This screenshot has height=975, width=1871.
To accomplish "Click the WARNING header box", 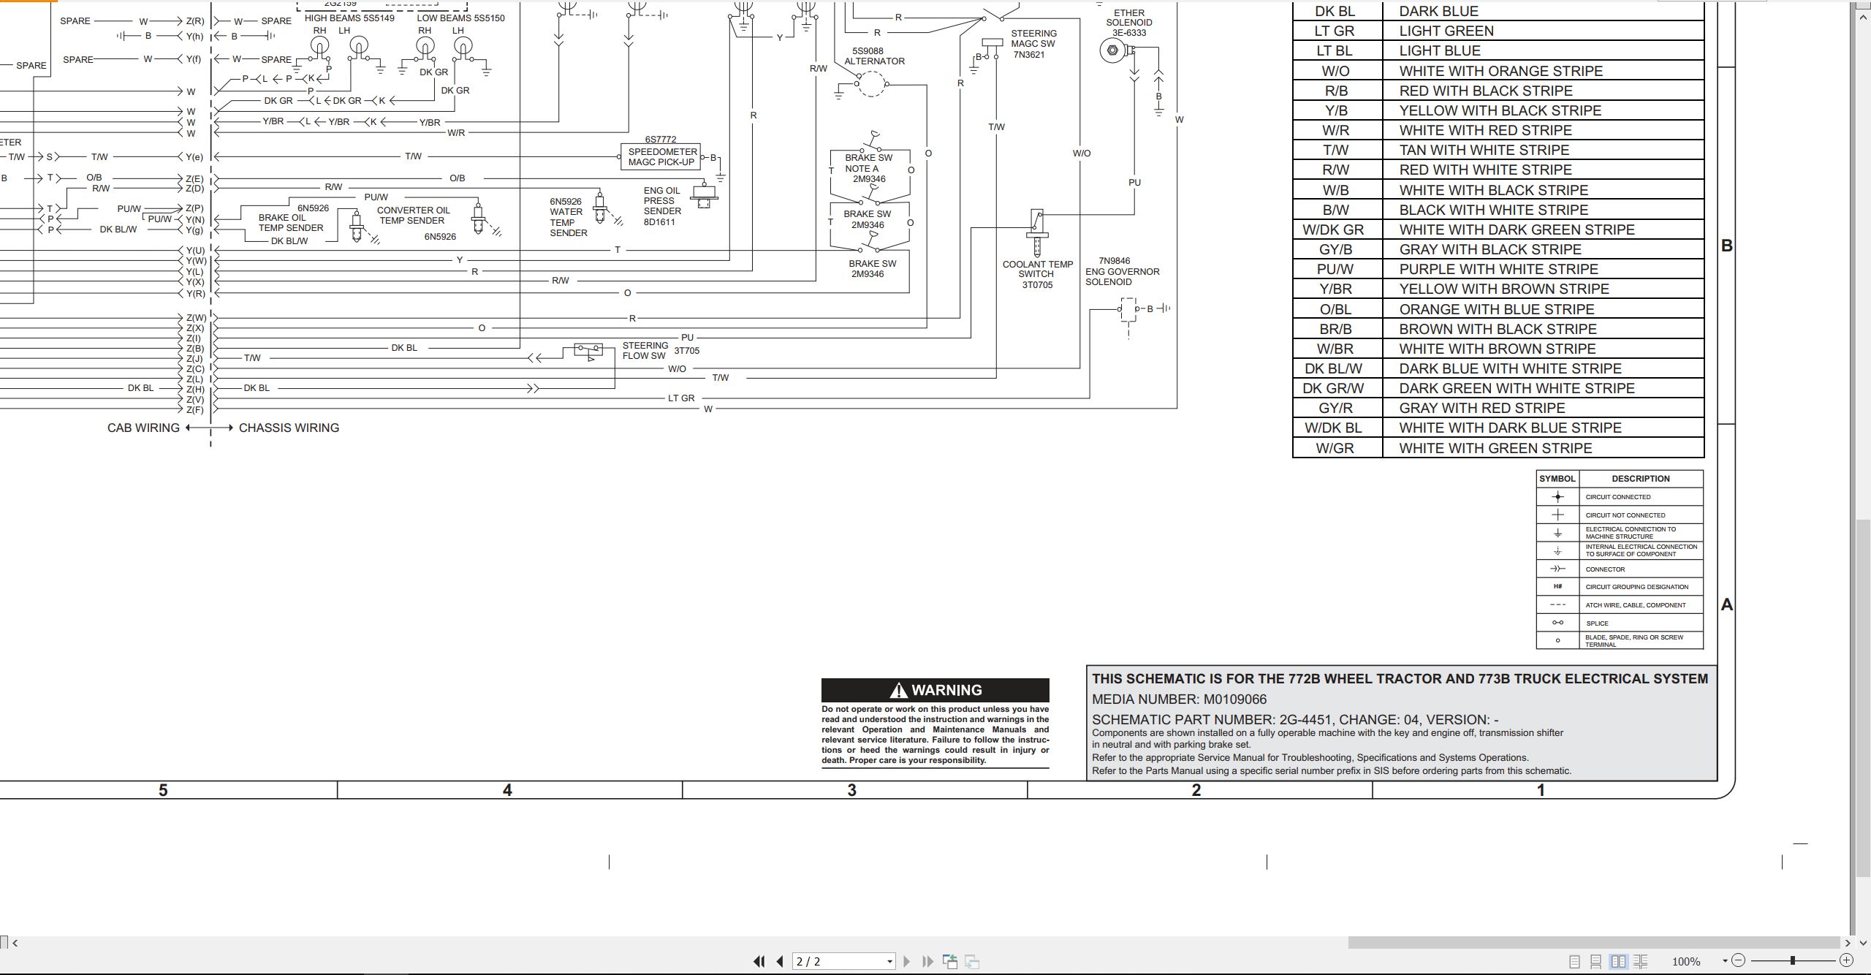I will coord(935,690).
